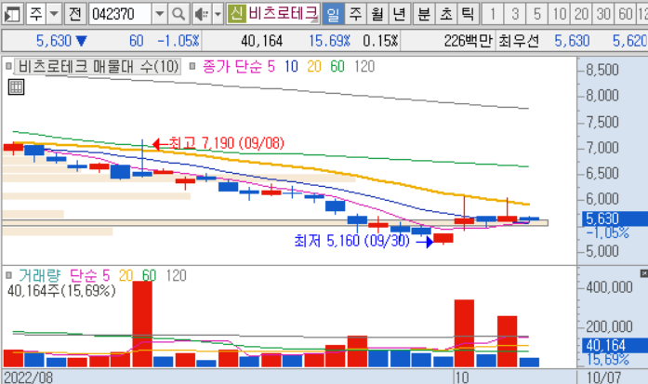This screenshot has width=648, height=384.
Task: Click the 최저 5,160 (09/30) low marker
Action: (x=364, y=241)
